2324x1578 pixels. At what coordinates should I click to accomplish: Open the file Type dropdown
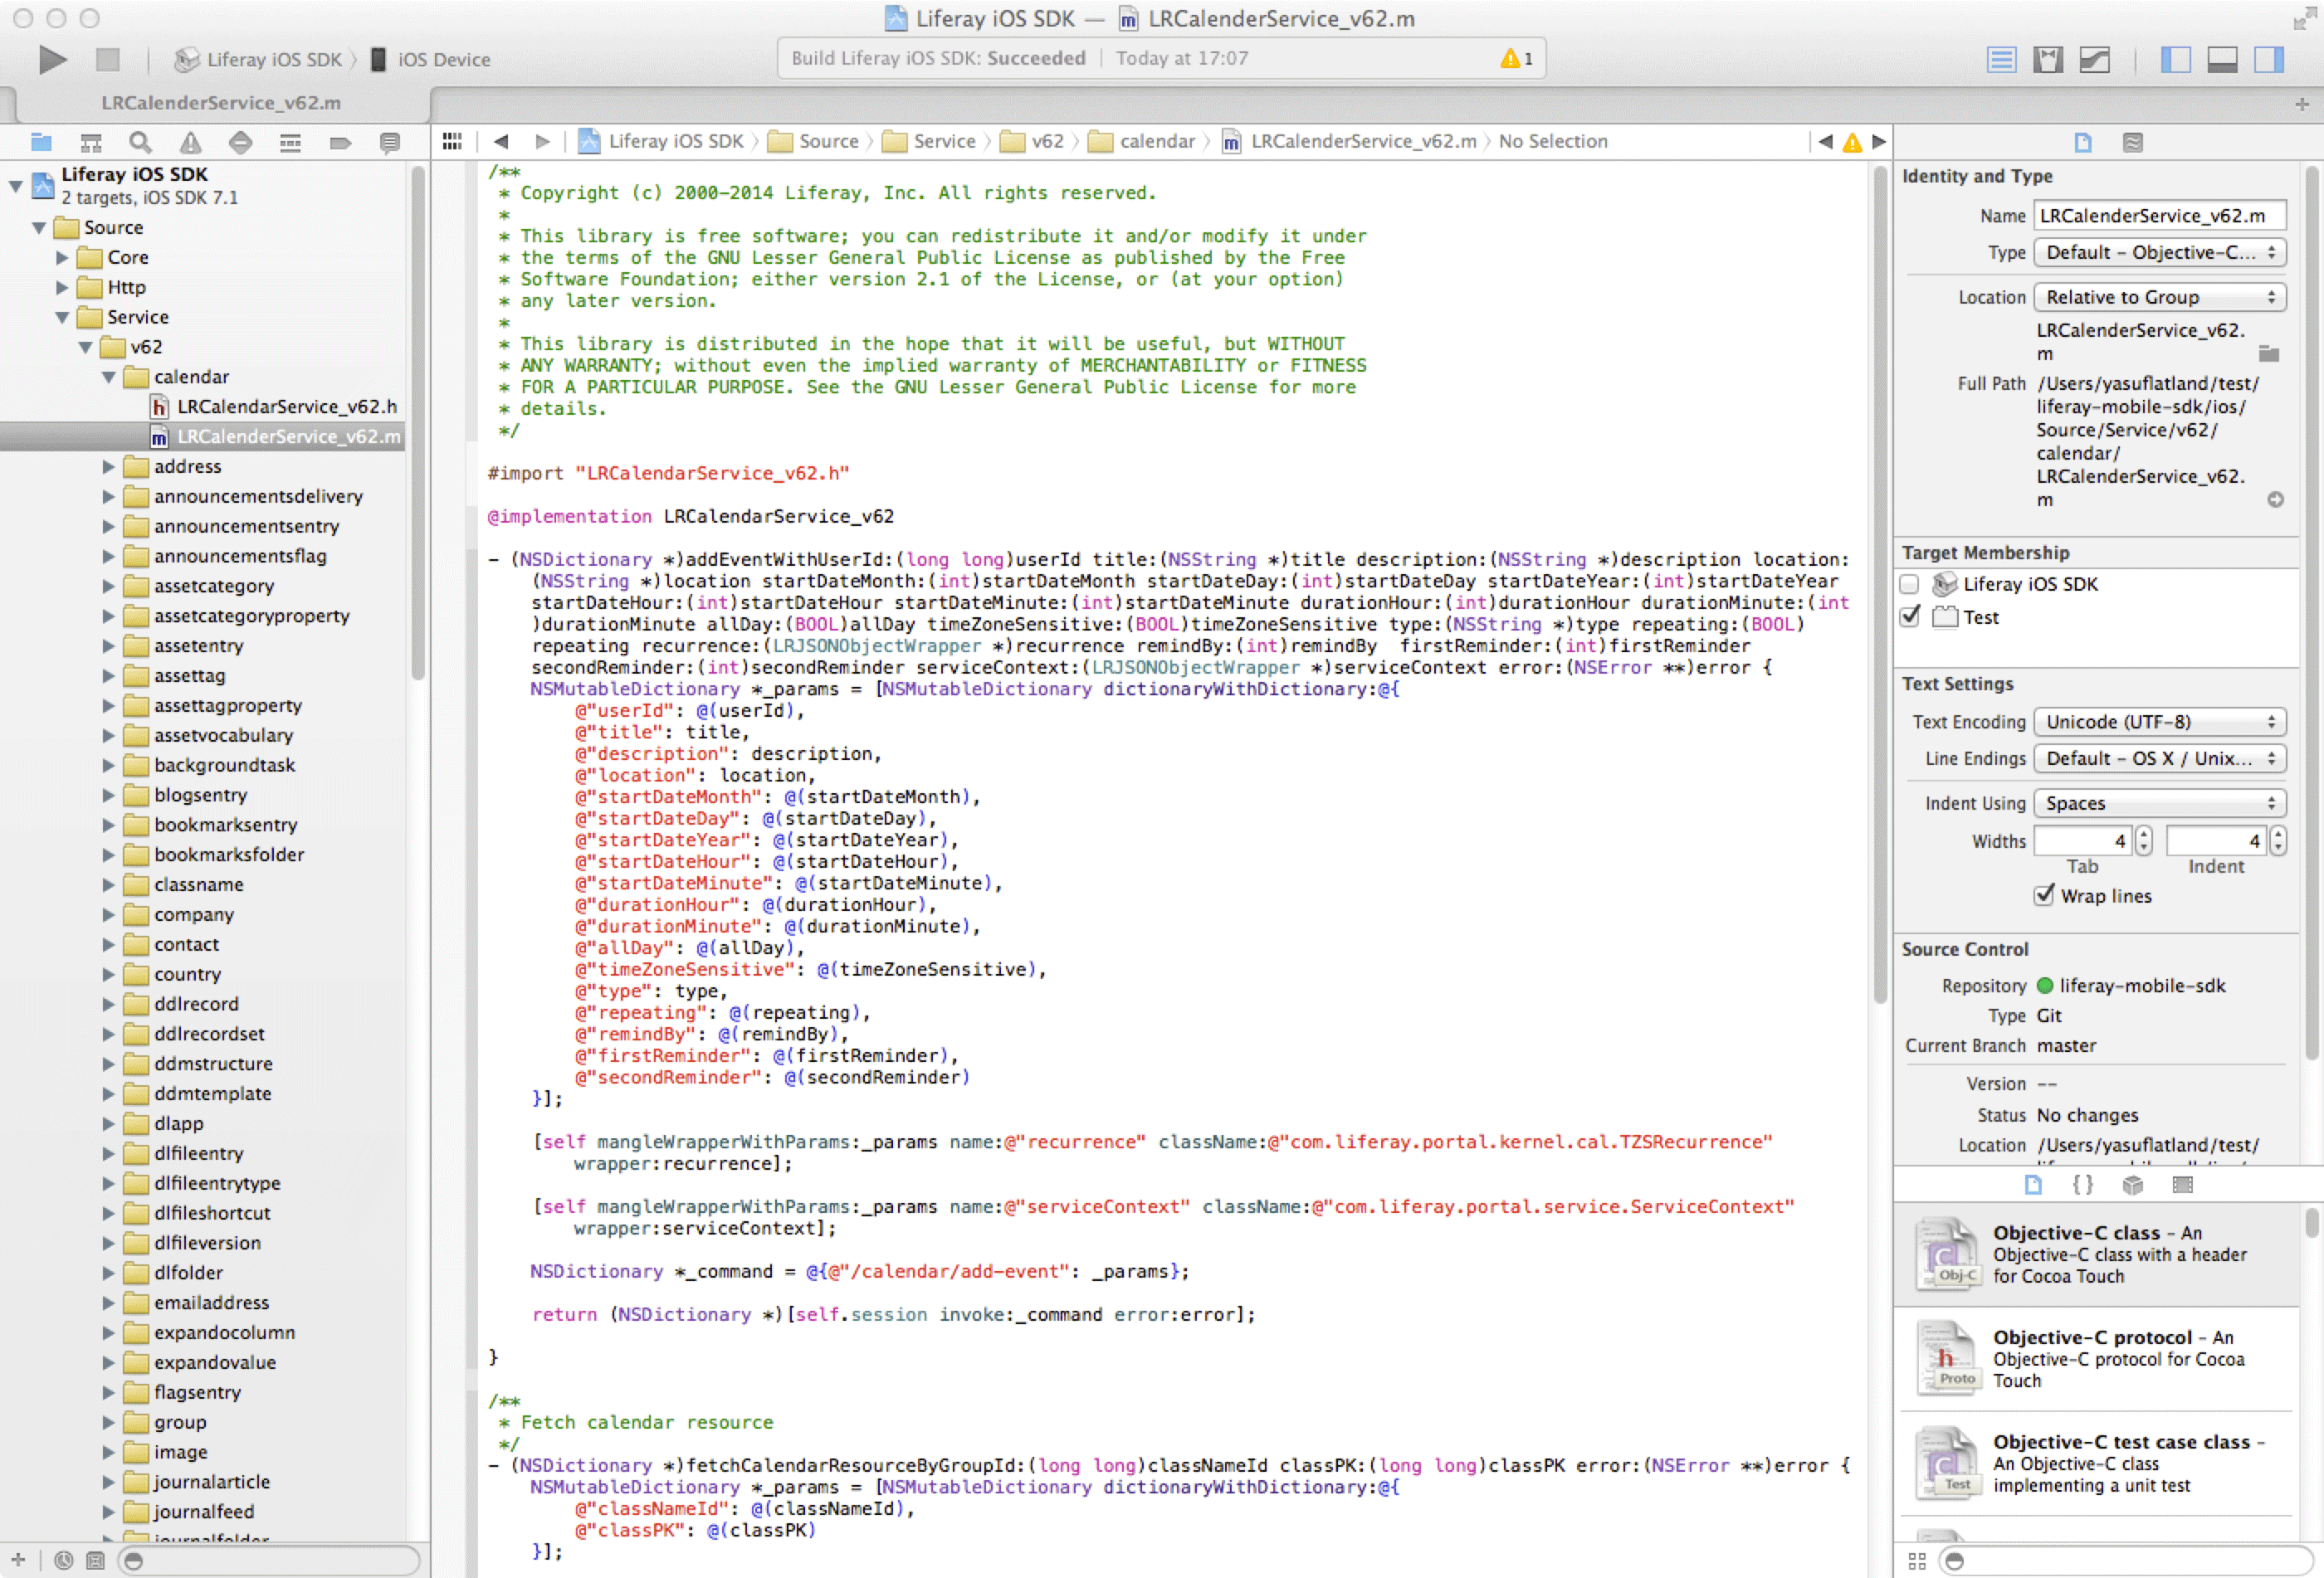(2159, 253)
